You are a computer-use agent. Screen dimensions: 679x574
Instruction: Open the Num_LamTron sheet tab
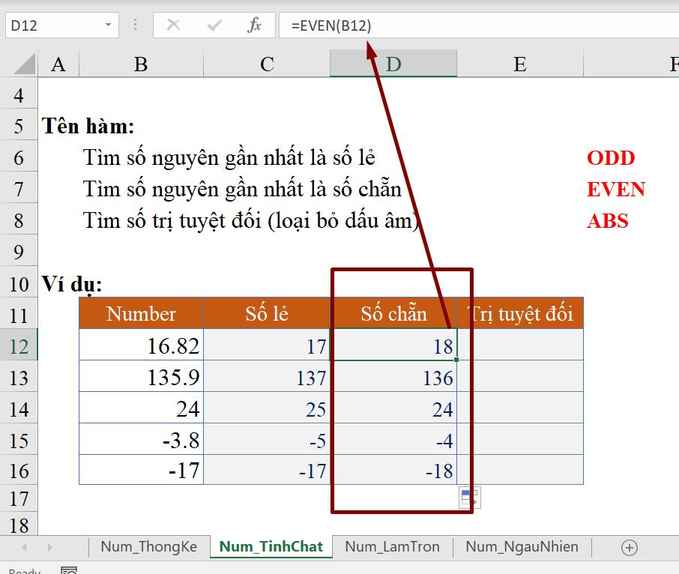[391, 547]
